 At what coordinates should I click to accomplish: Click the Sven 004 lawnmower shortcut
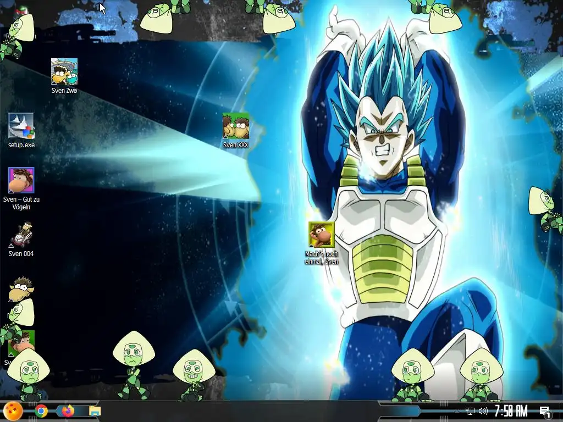(21, 235)
